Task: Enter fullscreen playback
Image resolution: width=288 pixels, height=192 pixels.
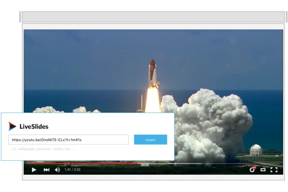Action: [274, 170]
